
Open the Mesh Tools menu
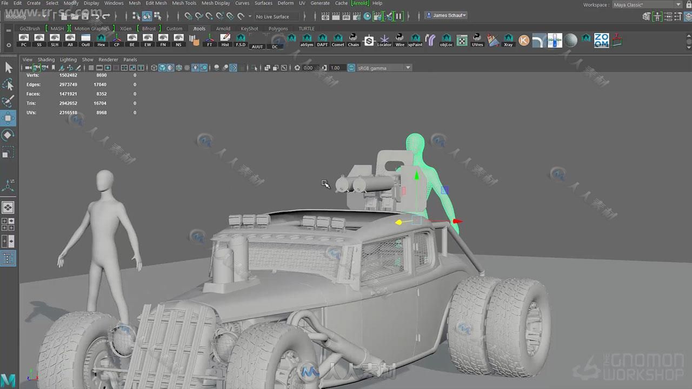[184, 3]
